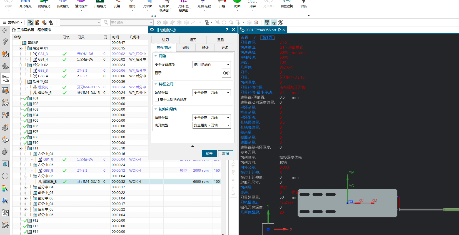Click the MCS display eye icon
Screen dimensions: 459x235
tap(267, 22)
